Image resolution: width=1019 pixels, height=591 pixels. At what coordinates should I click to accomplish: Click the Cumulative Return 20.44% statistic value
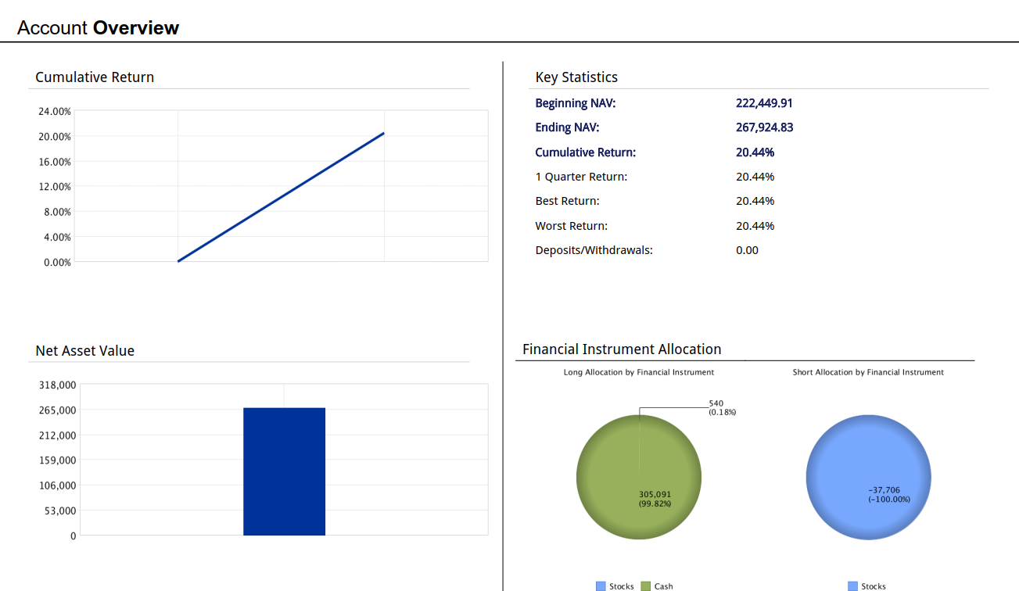click(755, 152)
